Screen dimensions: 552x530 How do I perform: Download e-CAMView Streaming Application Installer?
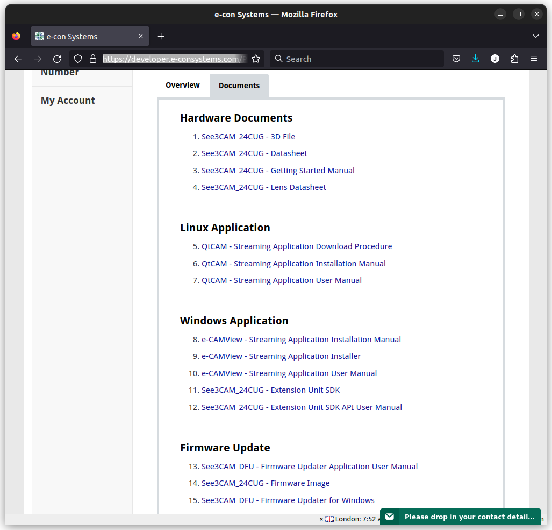(x=281, y=357)
